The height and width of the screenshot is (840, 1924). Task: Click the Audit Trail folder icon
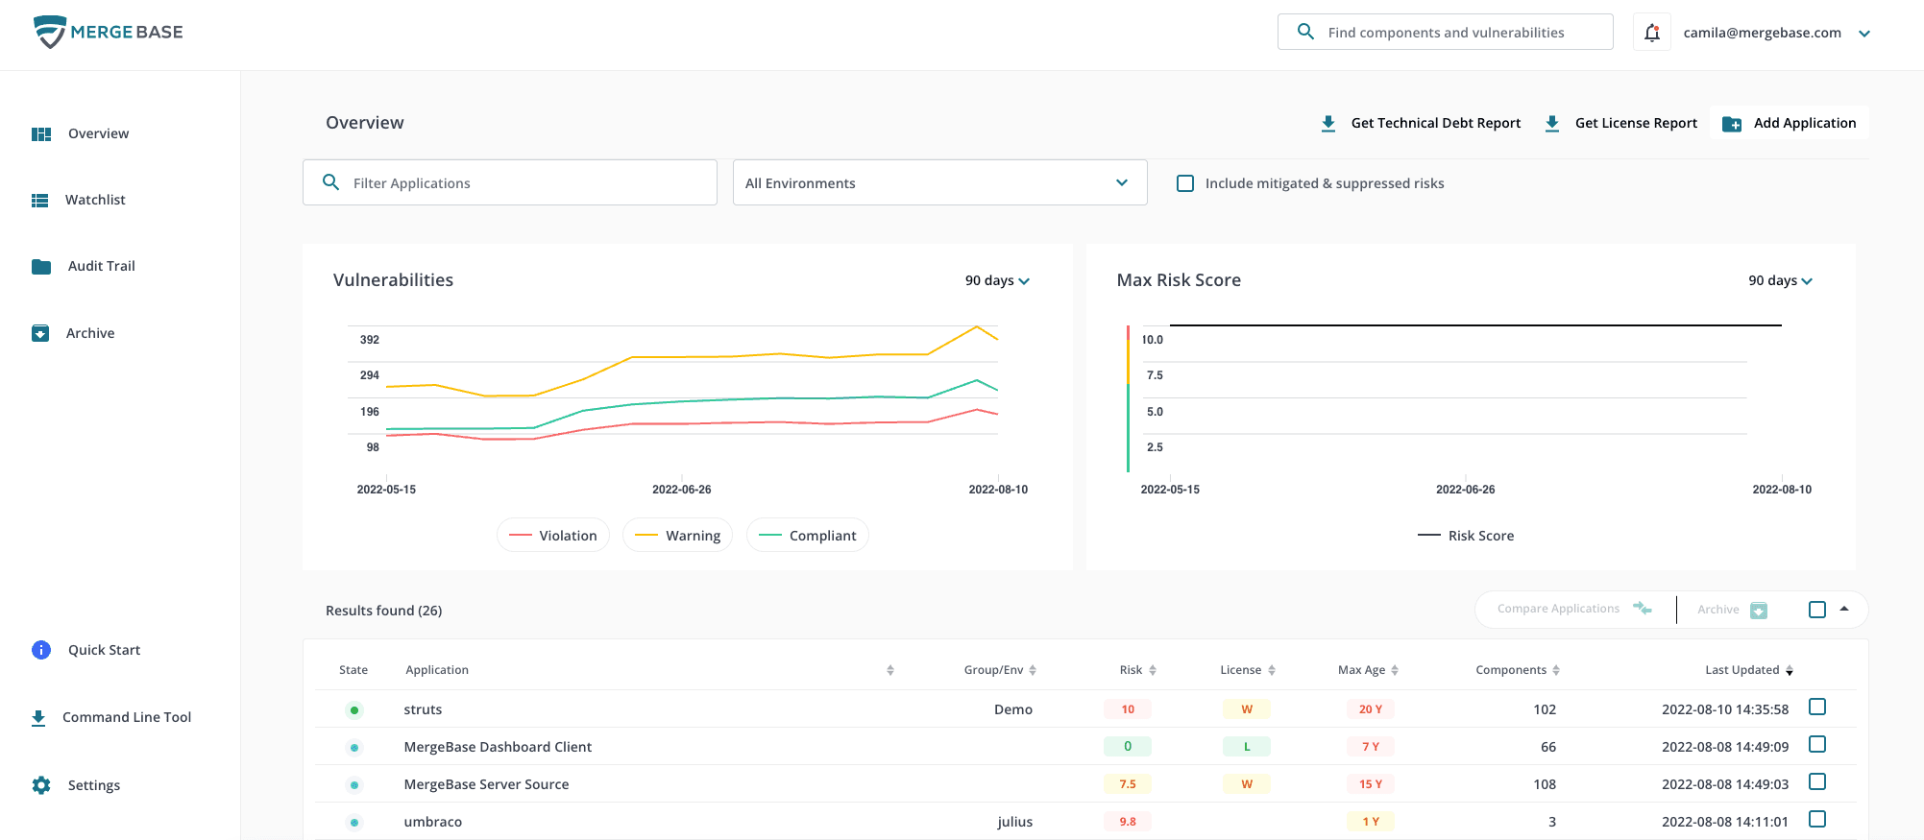coord(41,266)
